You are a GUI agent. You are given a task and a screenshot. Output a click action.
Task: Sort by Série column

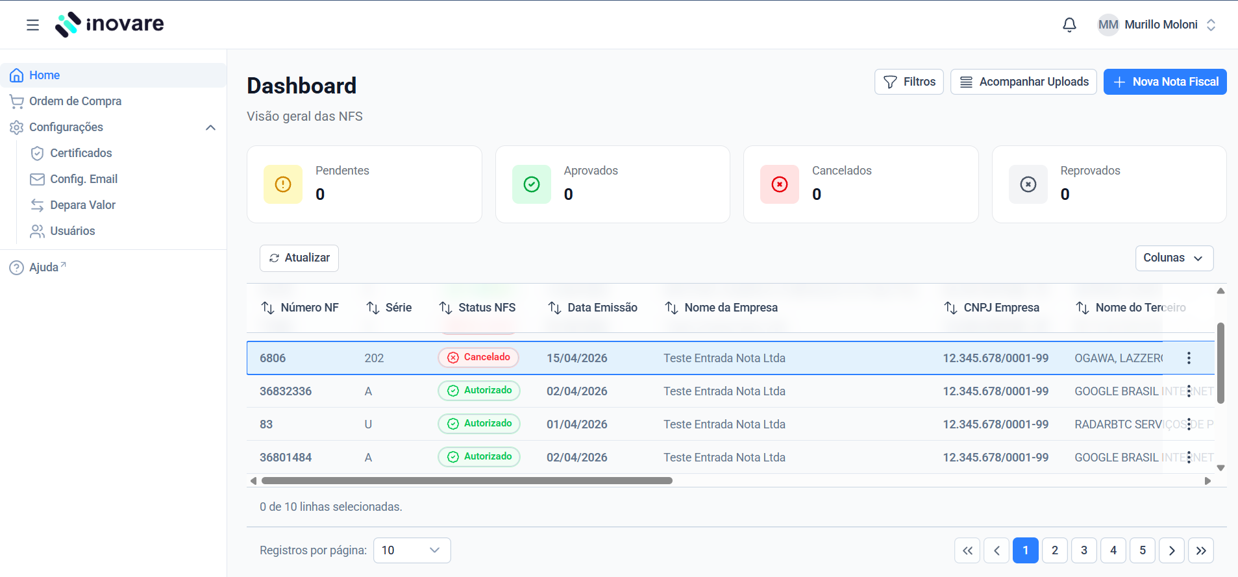coord(389,308)
